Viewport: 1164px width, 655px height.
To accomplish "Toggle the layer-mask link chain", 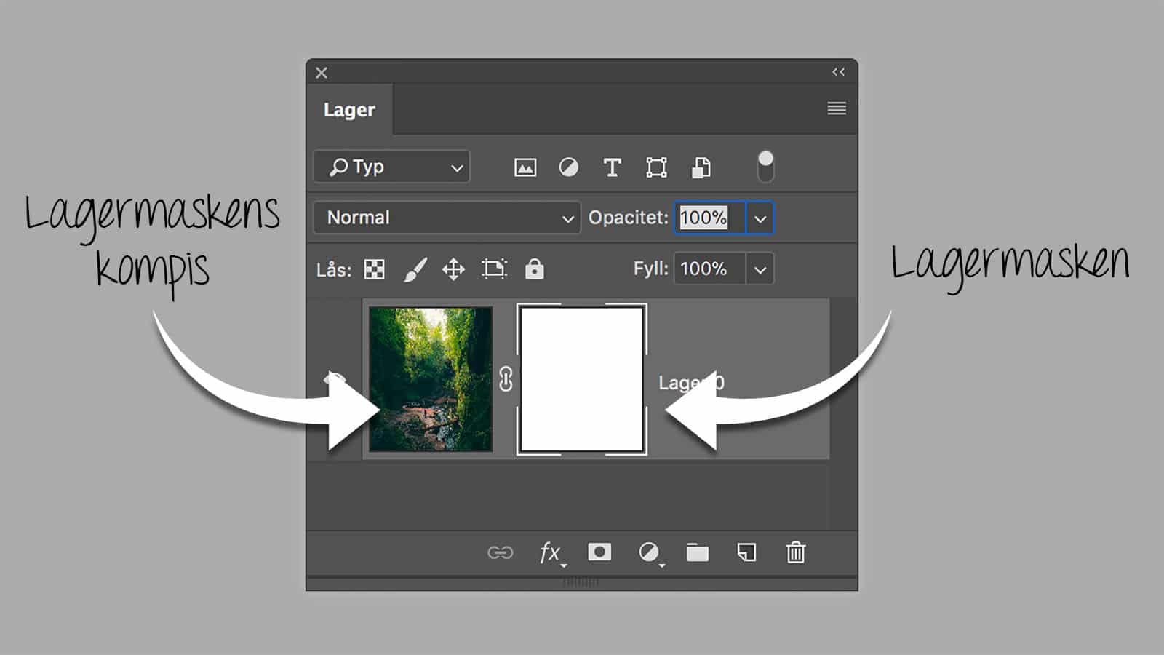I will pyautogui.click(x=506, y=379).
